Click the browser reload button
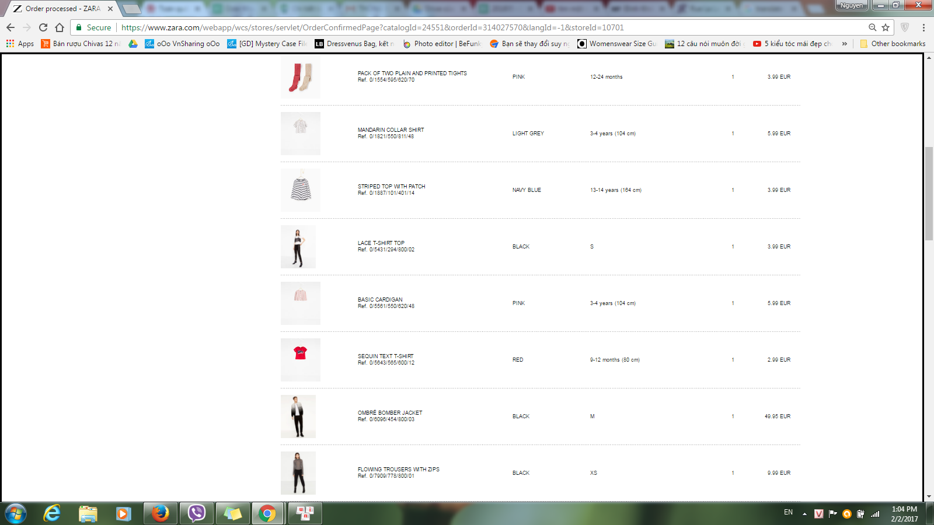The height and width of the screenshot is (525, 934). click(43, 27)
